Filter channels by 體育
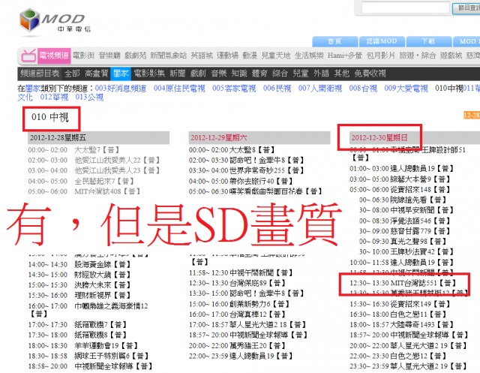The height and width of the screenshot is (373, 480). click(259, 74)
